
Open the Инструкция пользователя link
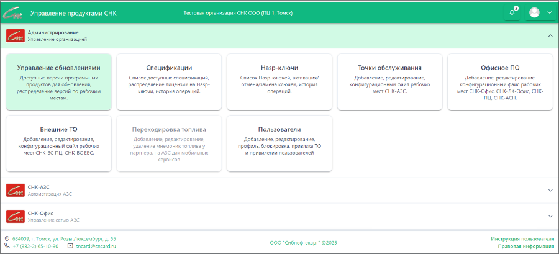point(522,238)
